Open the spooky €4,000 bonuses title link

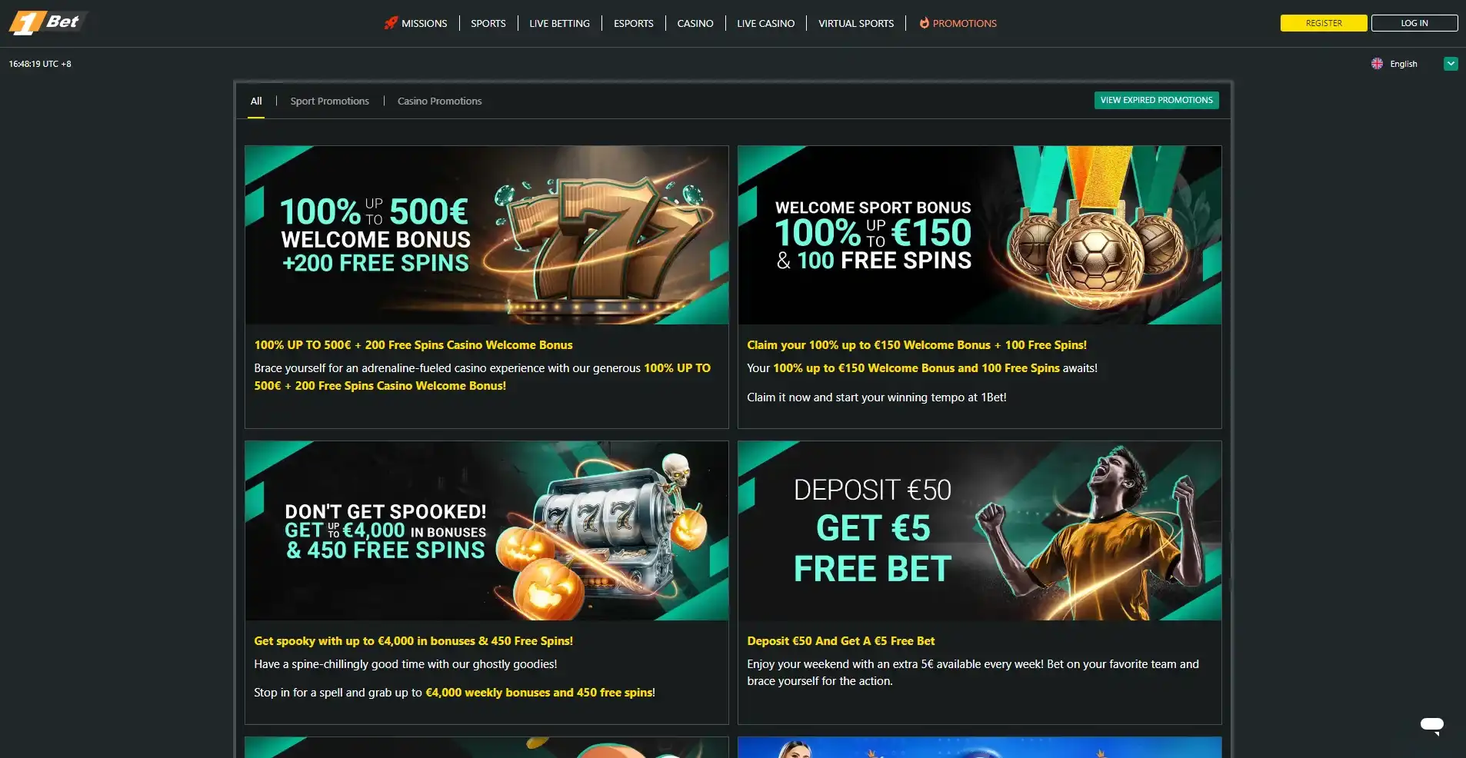(x=413, y=641)
